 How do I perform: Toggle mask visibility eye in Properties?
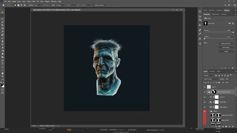point(229,68)
